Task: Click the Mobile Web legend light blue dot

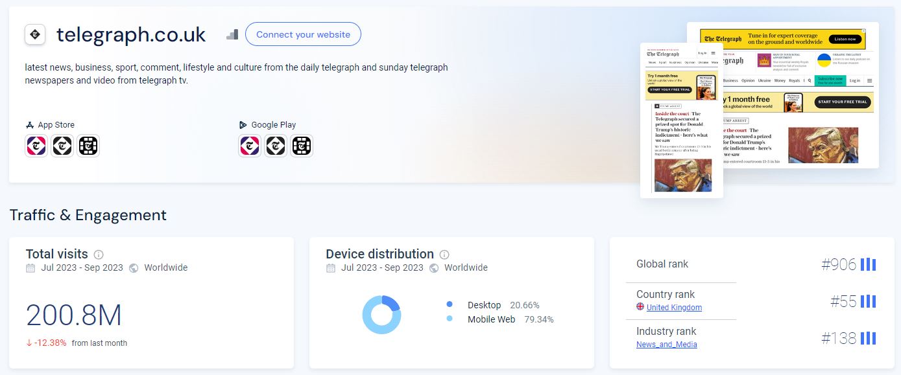Action: [x=450, y=319]
